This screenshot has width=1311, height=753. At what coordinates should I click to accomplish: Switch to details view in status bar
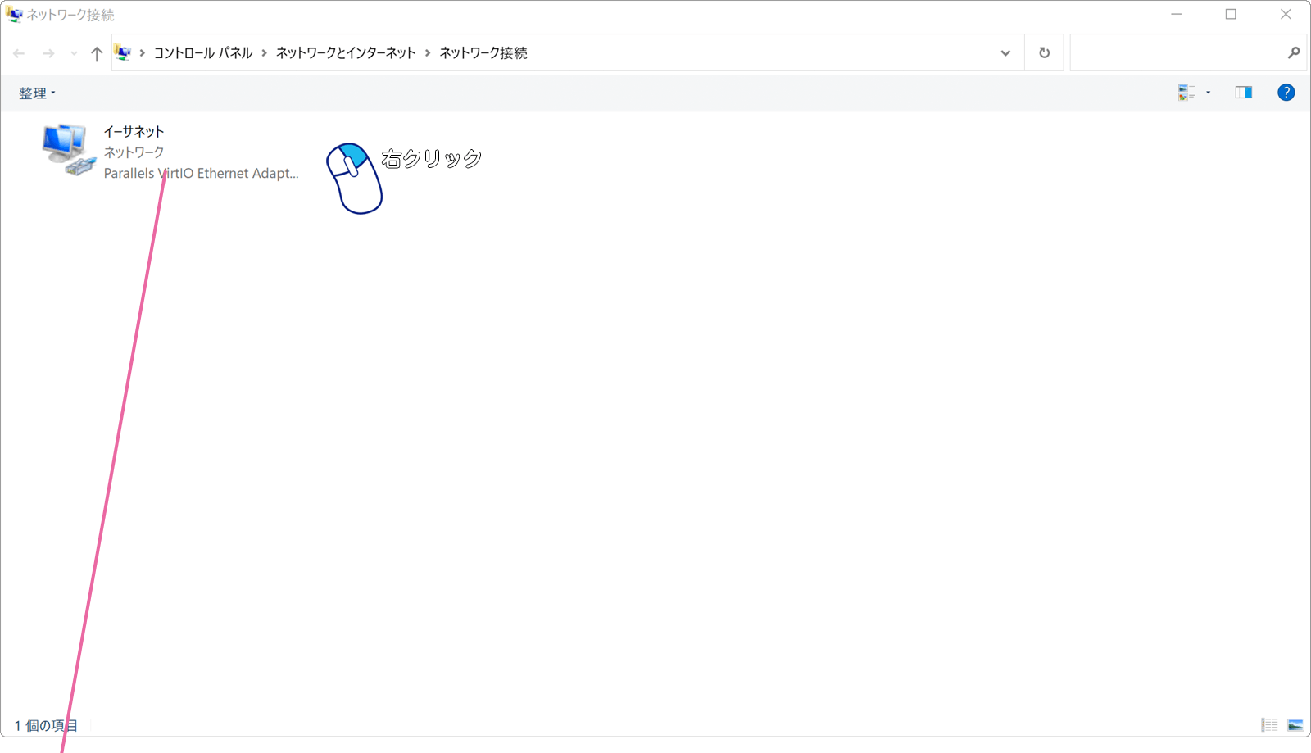coord(1269,724)
